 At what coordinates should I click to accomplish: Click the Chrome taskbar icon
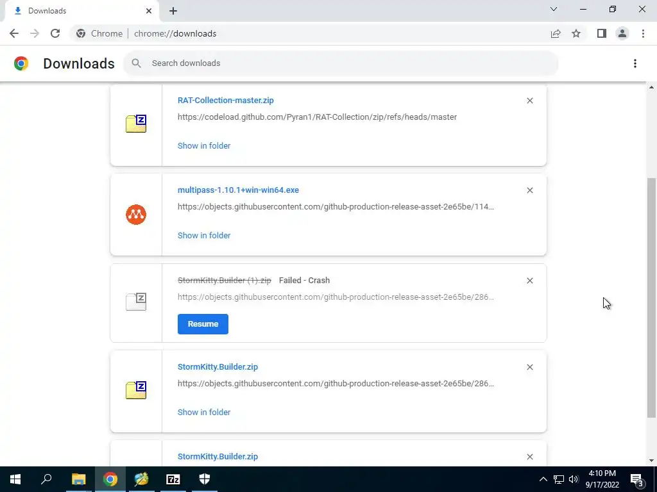coord(110,479)
